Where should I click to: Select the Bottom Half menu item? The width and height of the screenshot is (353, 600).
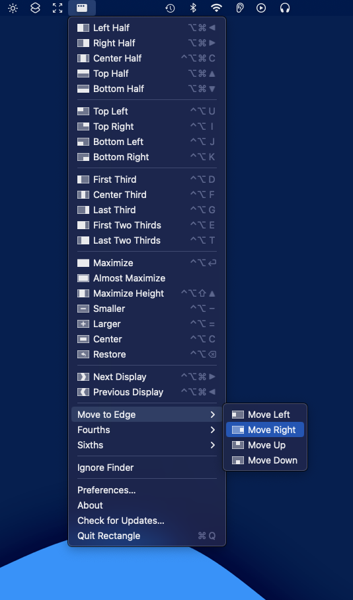[147, 89]
